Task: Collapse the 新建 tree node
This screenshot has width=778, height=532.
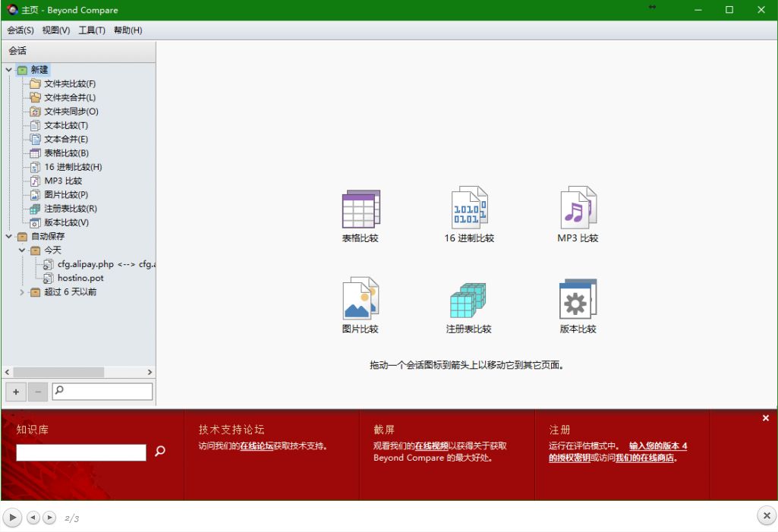Action: point(9,70)
